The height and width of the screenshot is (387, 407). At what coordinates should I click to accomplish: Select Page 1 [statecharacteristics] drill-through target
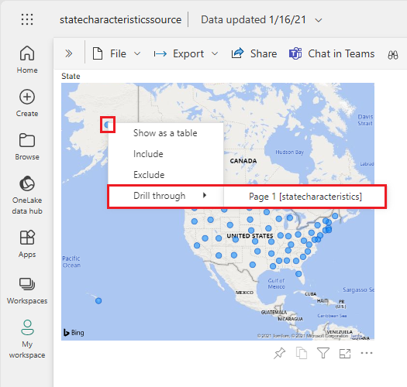305,197
